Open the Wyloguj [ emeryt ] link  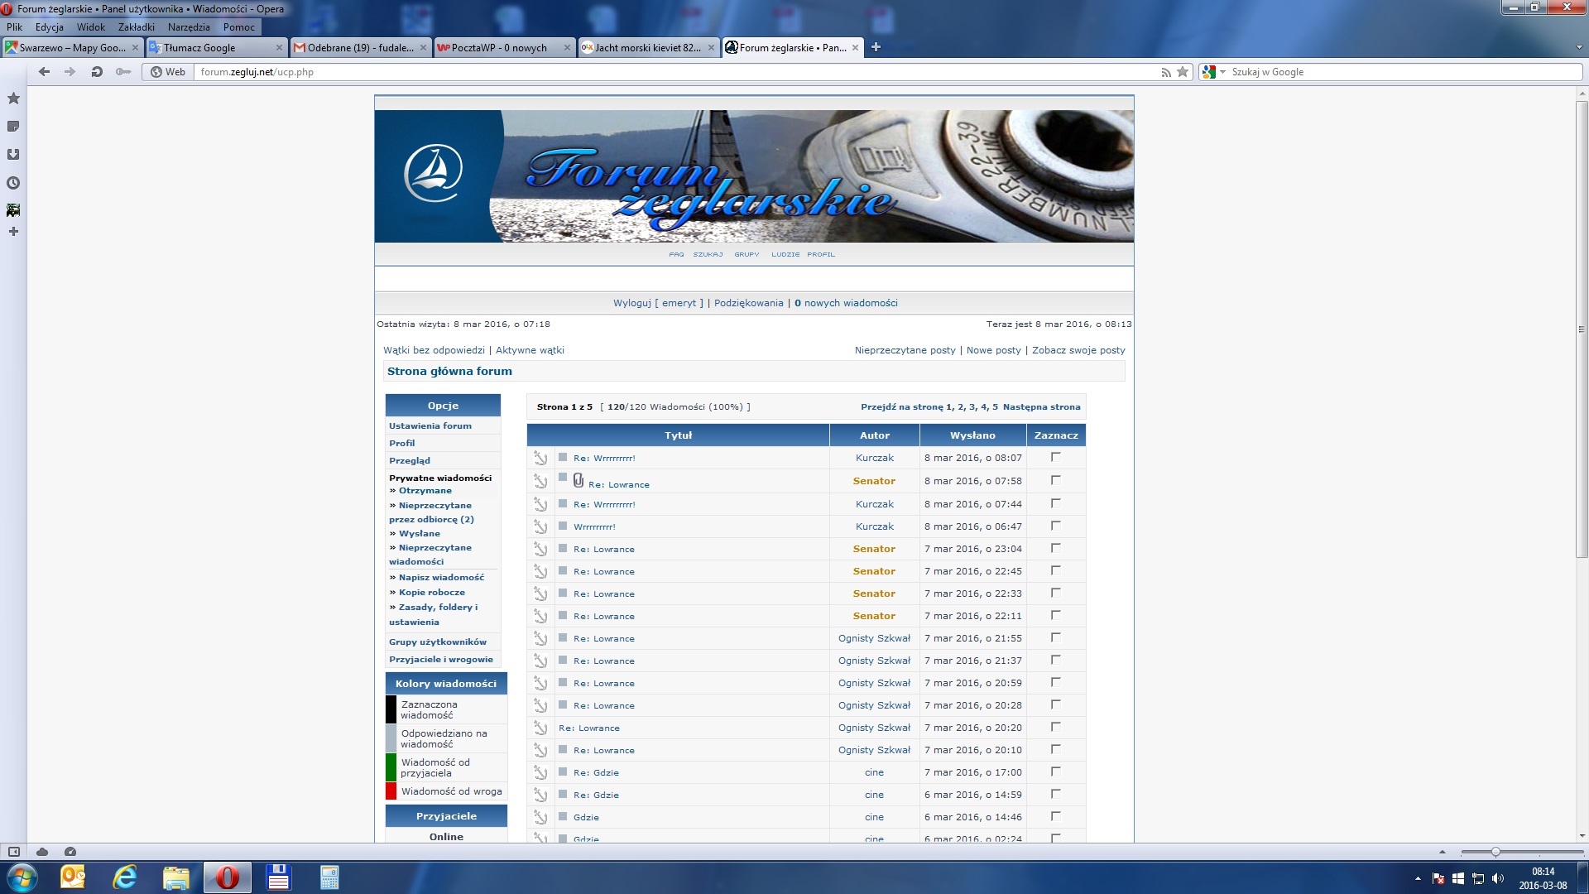(x=658, y=303)
